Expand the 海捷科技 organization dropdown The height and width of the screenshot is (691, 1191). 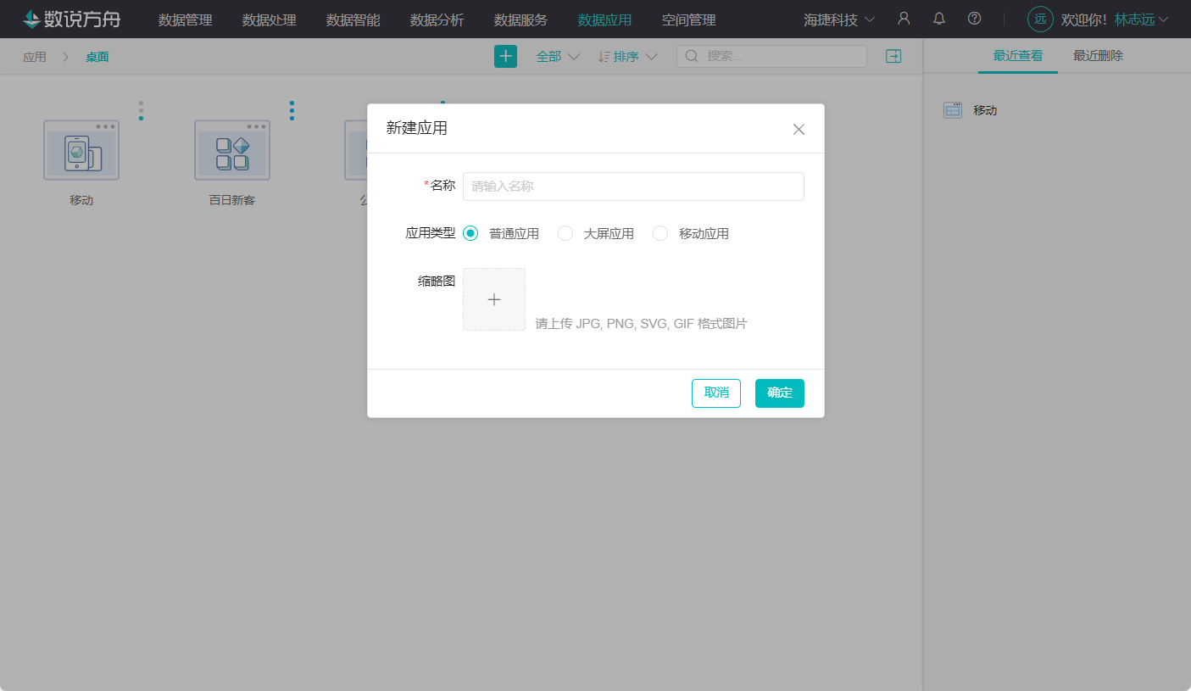[x=839, y=20]
